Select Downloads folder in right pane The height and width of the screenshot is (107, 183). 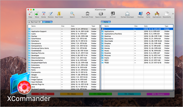(137, 41)
